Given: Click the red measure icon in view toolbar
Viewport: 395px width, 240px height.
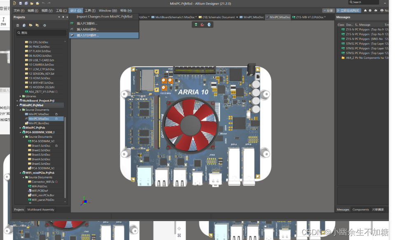Looking at the screenshot, I should [202, 25].
